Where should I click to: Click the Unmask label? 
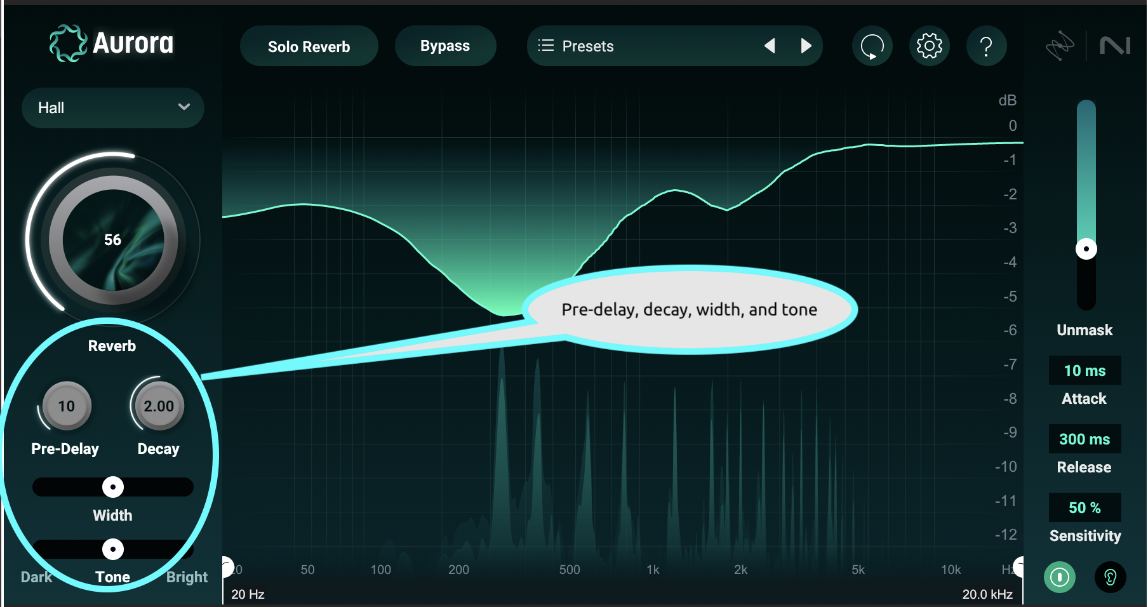(x=1085, y=330)
